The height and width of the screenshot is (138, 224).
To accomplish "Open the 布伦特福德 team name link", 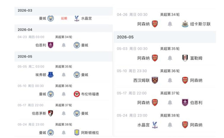I will coord(90,94).
